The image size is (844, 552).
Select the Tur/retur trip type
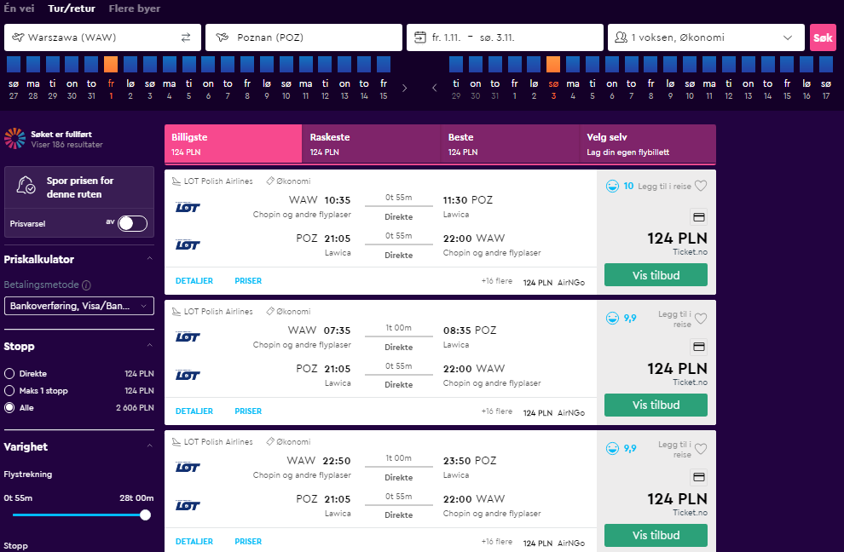pos(72,9)
